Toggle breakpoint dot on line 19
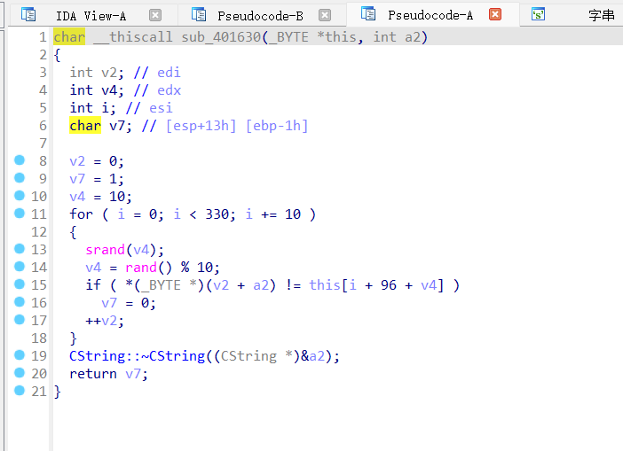The width and height of the screenshot is (623, 451). click(20, 354)
